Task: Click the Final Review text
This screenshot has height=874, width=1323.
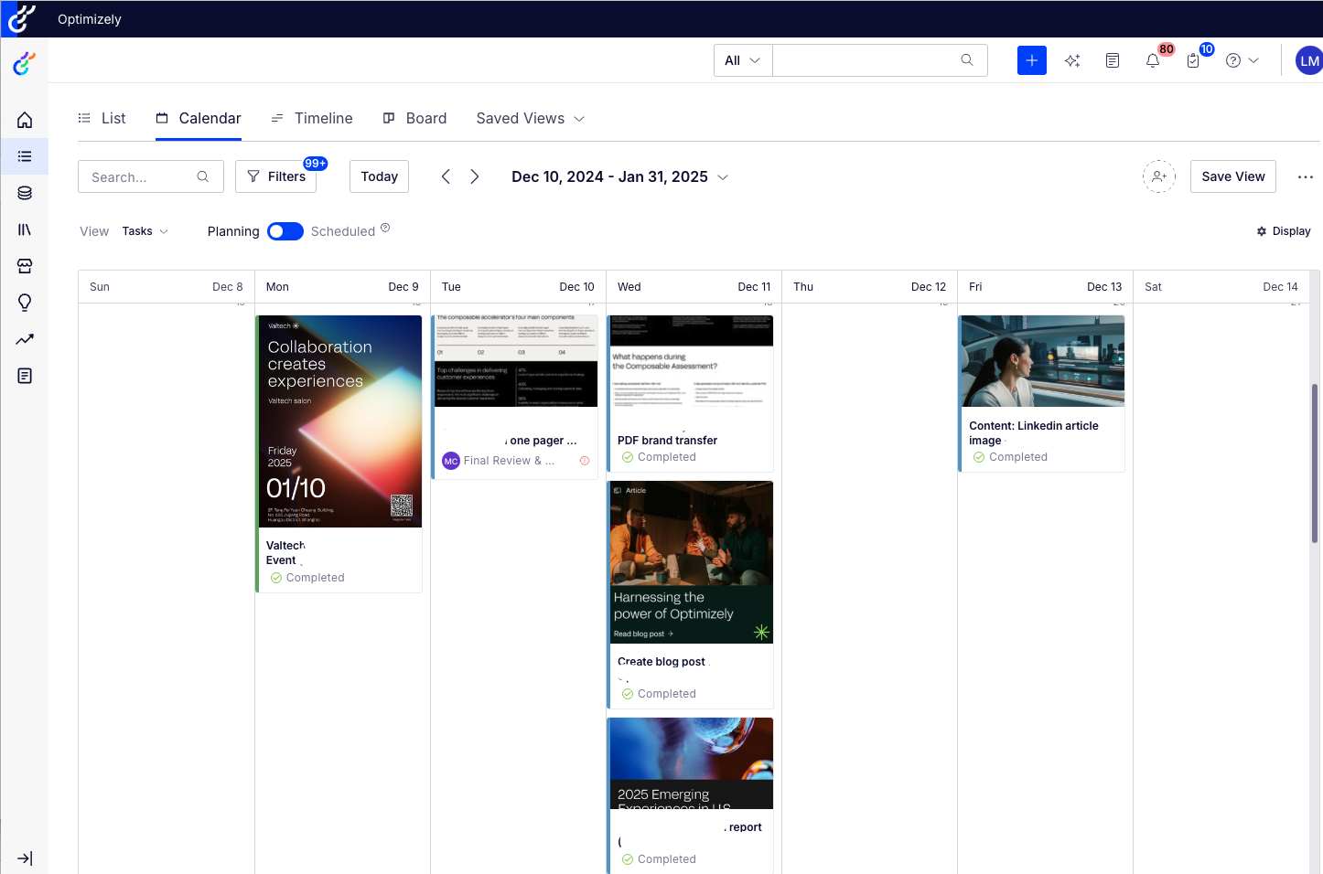Action: (509, 461)
